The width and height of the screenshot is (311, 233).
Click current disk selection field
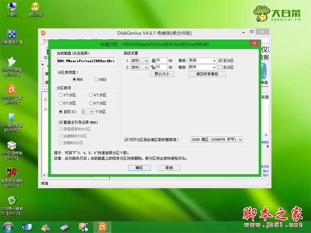(86, 61)
